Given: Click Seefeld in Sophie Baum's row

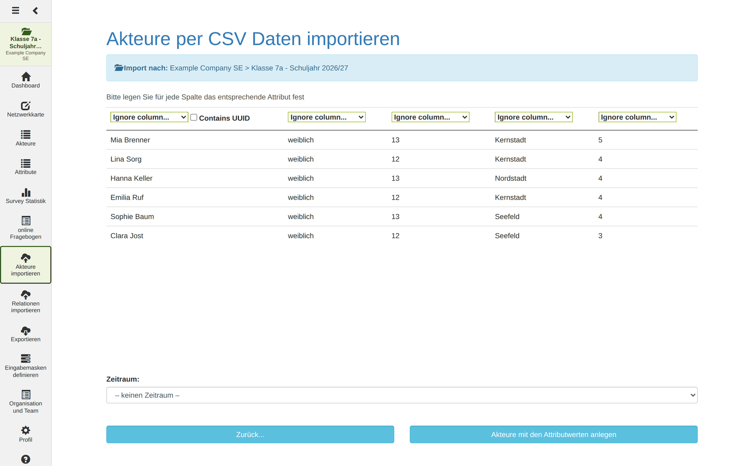Looking at the screenshot, I should click(x=507, y=217).
